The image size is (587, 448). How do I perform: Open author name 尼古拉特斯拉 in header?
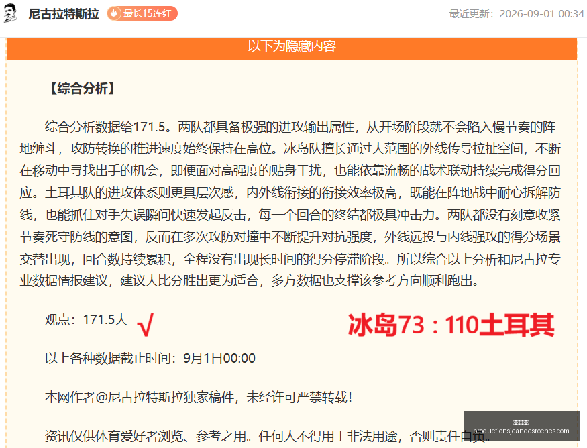coord(64,14)
